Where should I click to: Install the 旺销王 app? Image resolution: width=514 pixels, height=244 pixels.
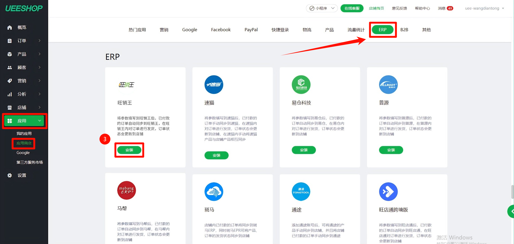click(x=129, y=150)
